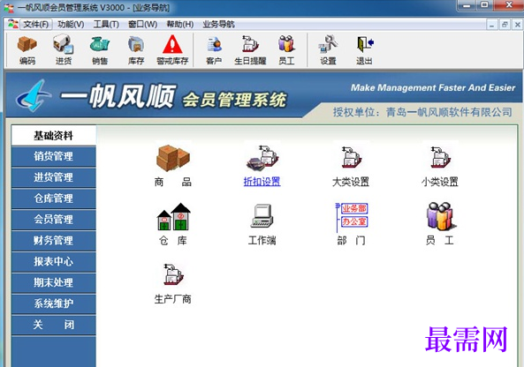Go to 会员管理 in the sidebar

54,219
